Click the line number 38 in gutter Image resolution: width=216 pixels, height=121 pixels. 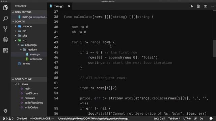(x=56, y=17)
